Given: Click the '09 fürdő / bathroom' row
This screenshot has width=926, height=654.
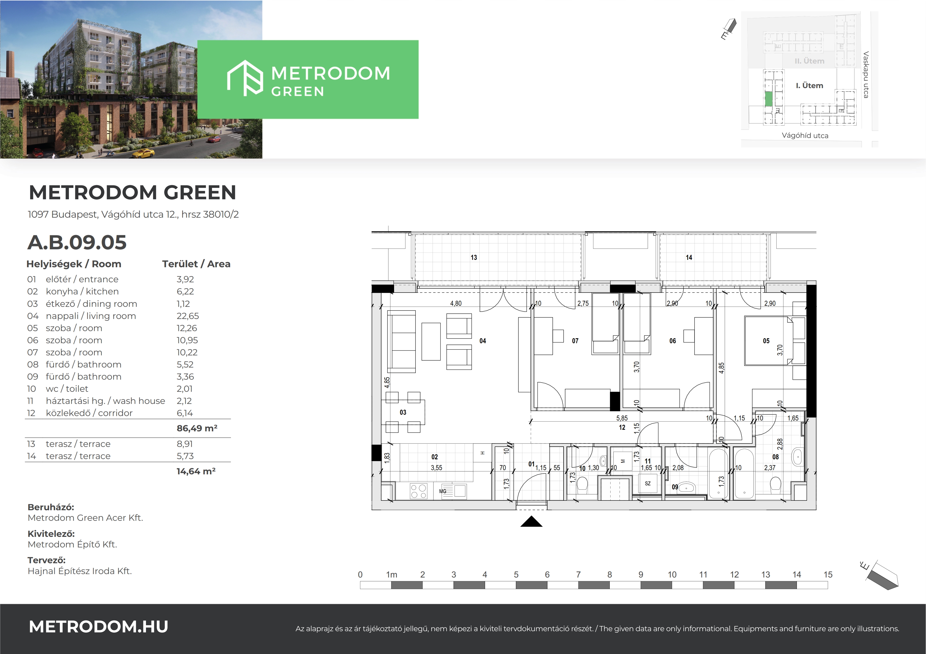Looking at the screenshot, I should pos(128,376).
